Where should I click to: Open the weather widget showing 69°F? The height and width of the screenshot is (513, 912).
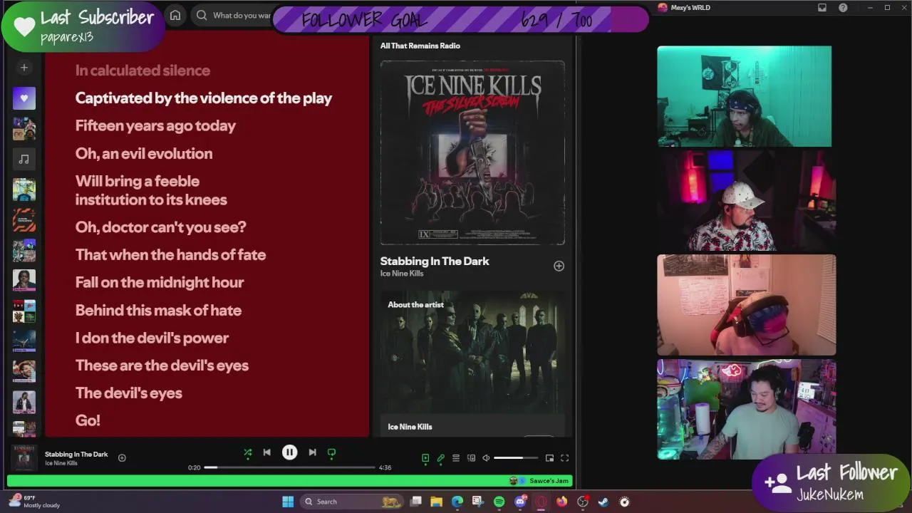pyautogui.click(x=36, y=502)
